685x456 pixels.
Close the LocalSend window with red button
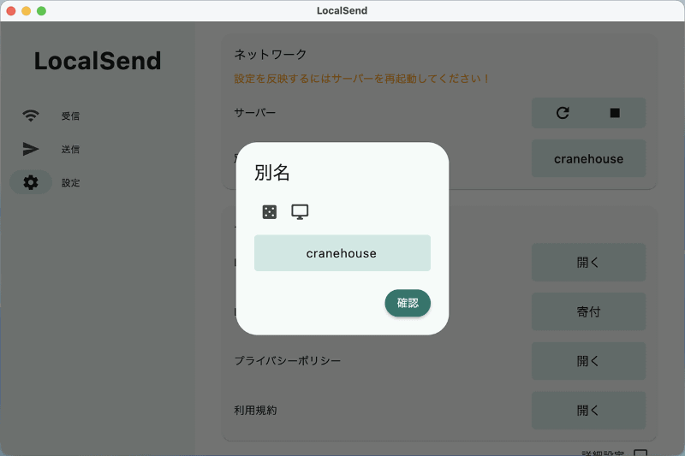11,11
